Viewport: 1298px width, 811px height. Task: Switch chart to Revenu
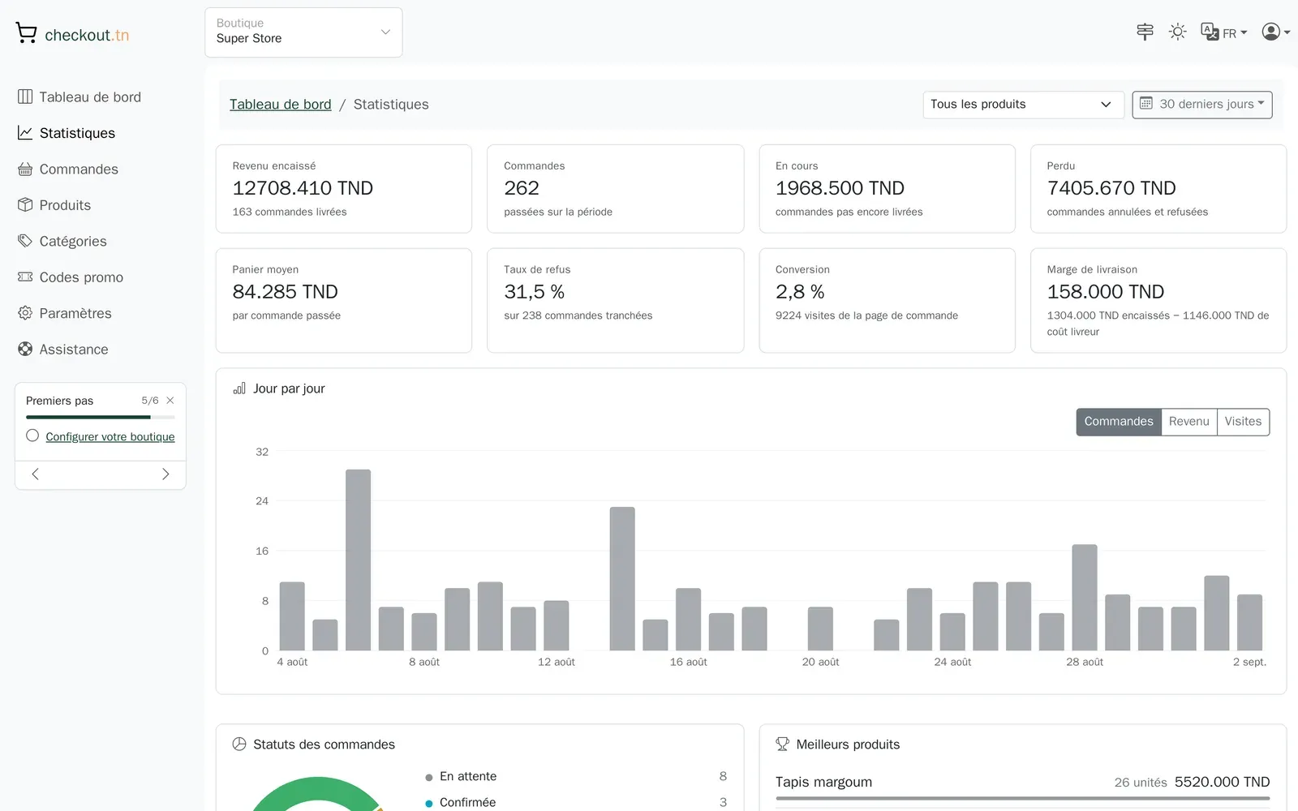point(1189,422)
